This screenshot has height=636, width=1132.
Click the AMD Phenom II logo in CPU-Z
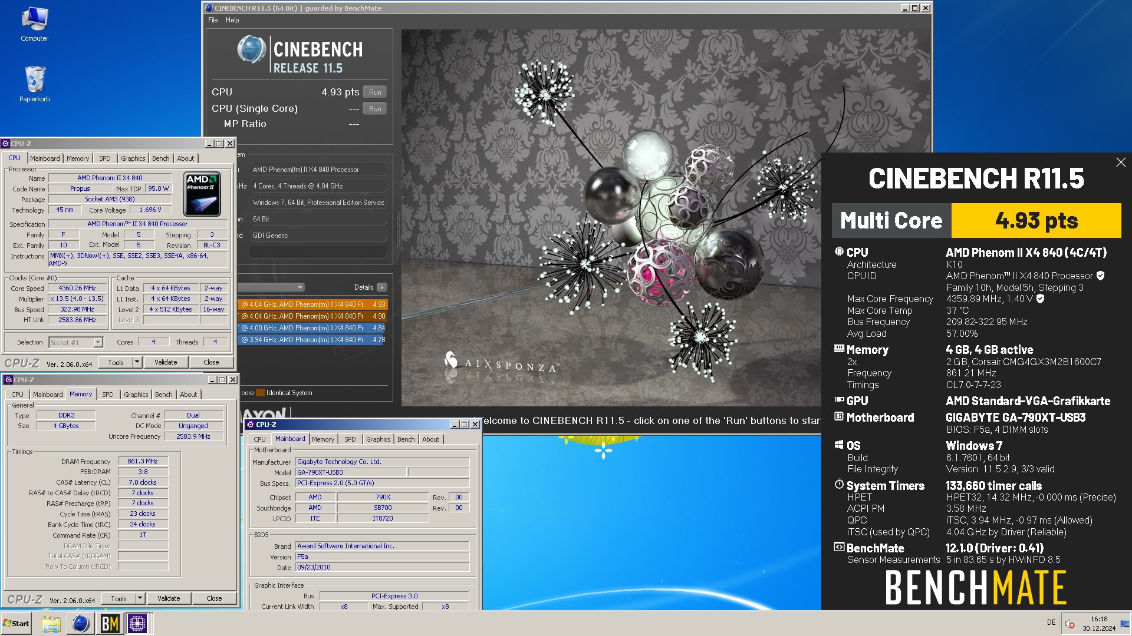click(x=202, y=194)
